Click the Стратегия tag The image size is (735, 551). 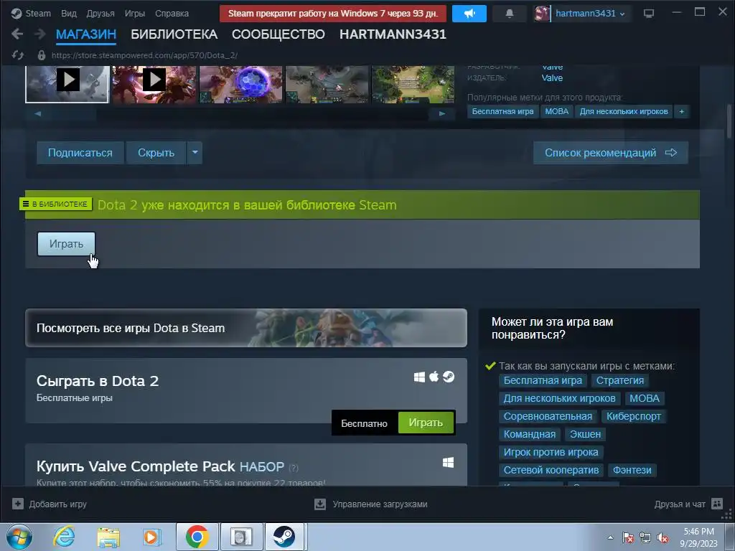619,380
